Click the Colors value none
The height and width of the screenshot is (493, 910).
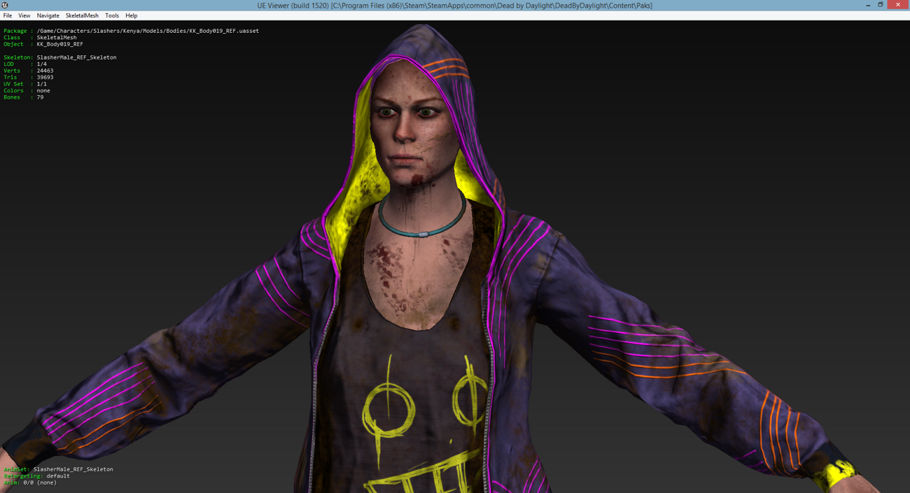[x=43, y=90]
